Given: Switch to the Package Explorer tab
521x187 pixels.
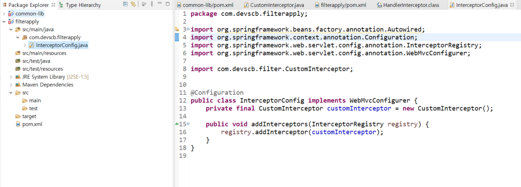Looking at the screenshot, I should (29, 5).
